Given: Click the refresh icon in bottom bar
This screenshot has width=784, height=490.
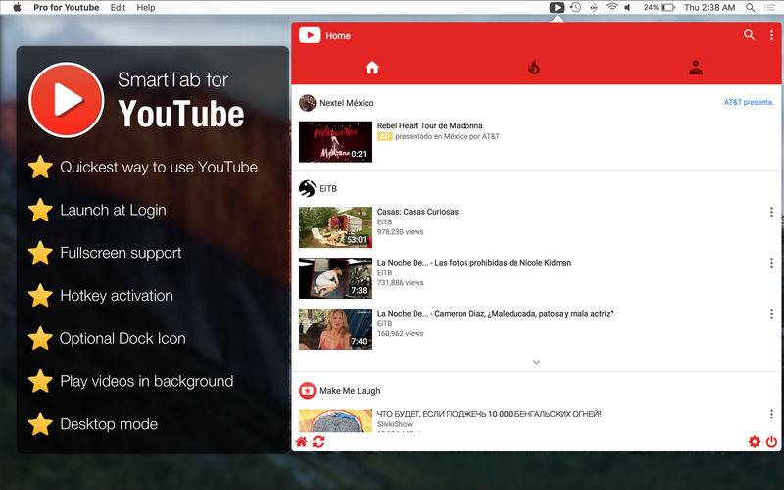Looking at the screenshot, I should tap(318, 442).
